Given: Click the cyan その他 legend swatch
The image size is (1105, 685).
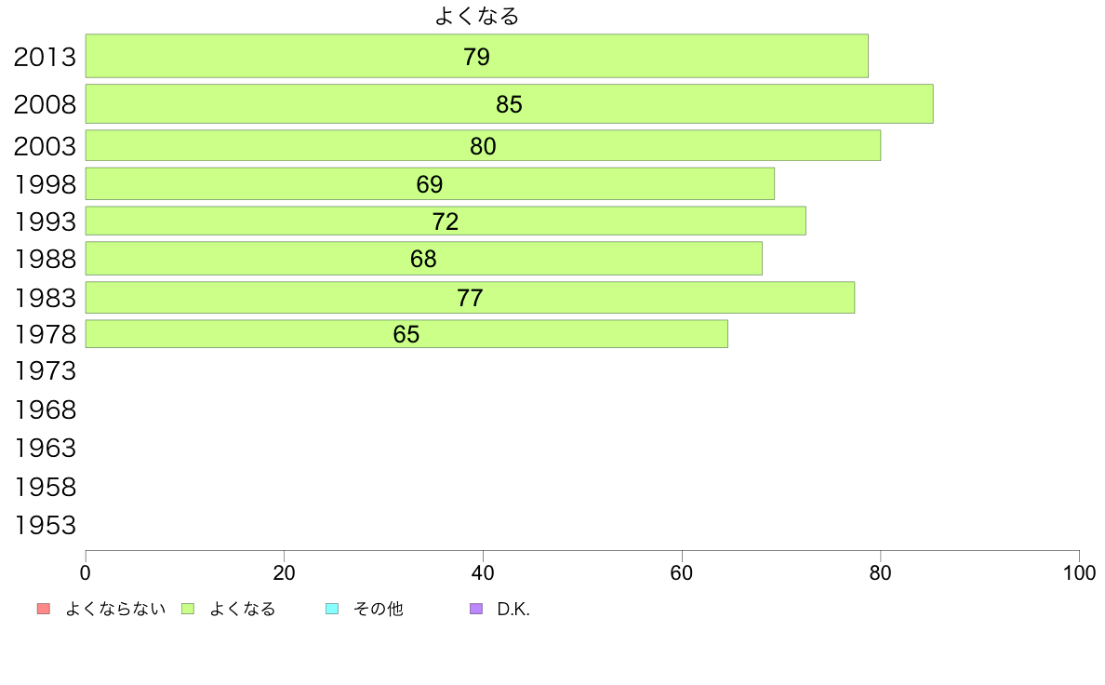Looking at the screenshot, I should point(332,609).
